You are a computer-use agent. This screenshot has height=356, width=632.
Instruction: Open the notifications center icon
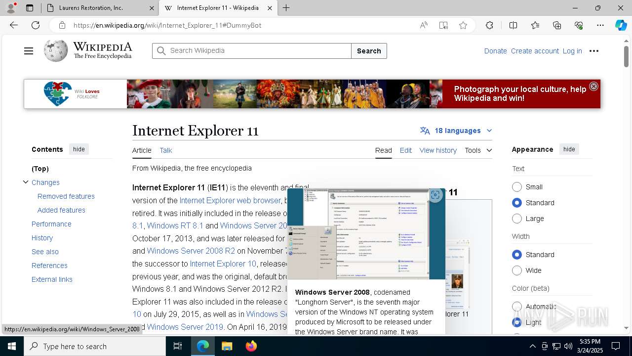click(616, 346)
